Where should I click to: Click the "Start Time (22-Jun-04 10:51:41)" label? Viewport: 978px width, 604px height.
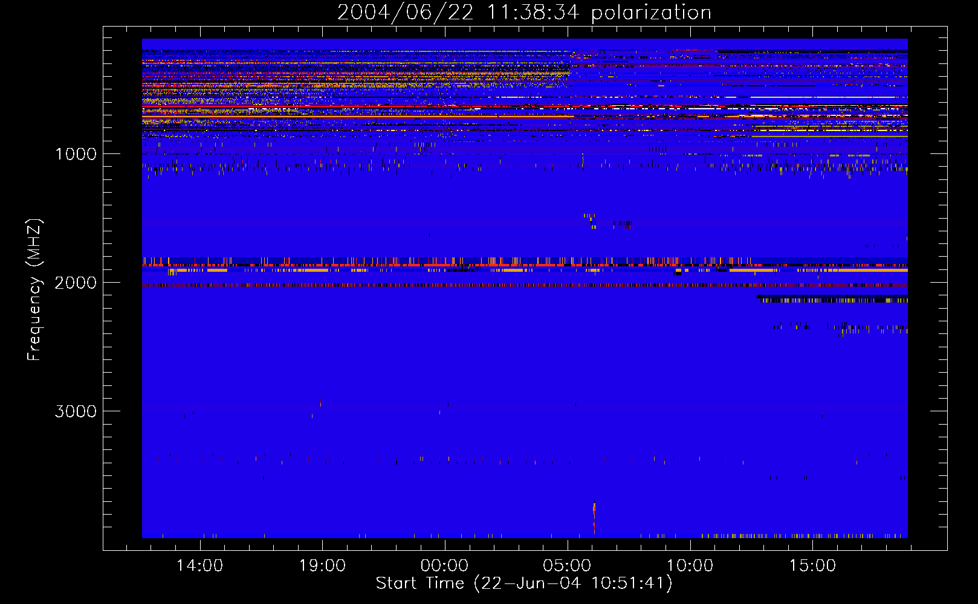tap(524, 583)
